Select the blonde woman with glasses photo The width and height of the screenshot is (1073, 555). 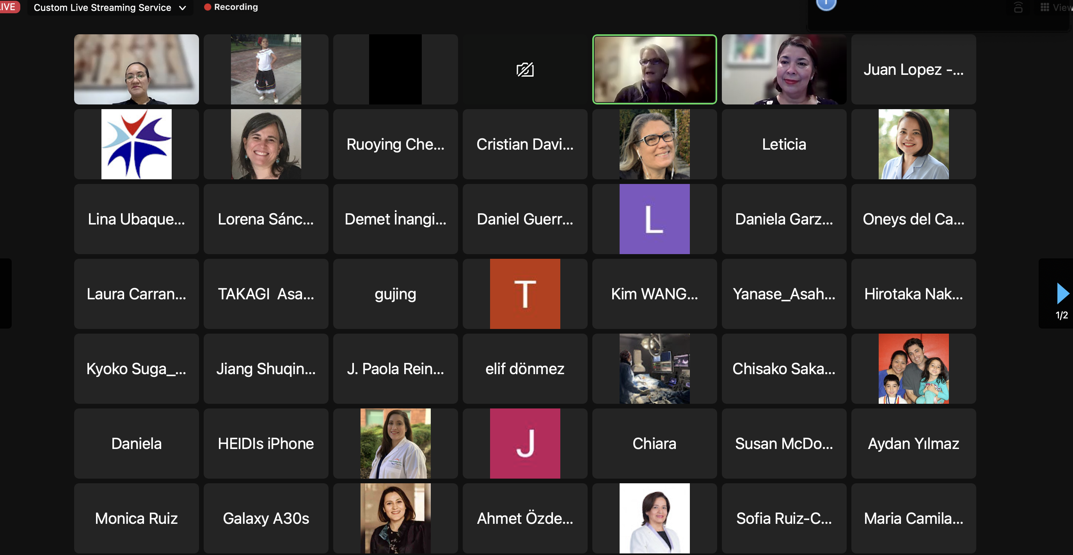coord(654,144)
